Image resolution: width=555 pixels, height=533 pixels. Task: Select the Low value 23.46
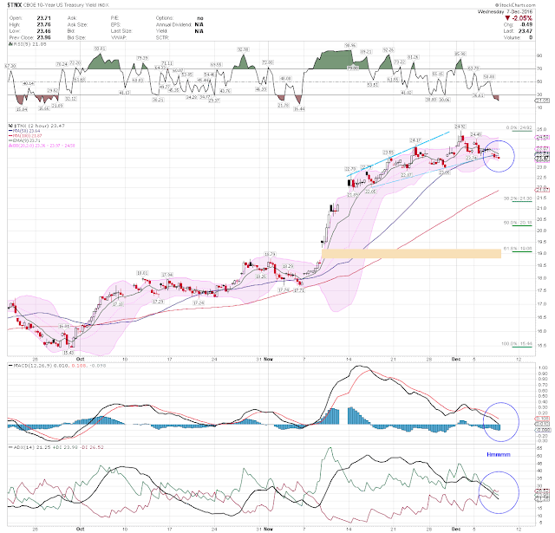44,31
